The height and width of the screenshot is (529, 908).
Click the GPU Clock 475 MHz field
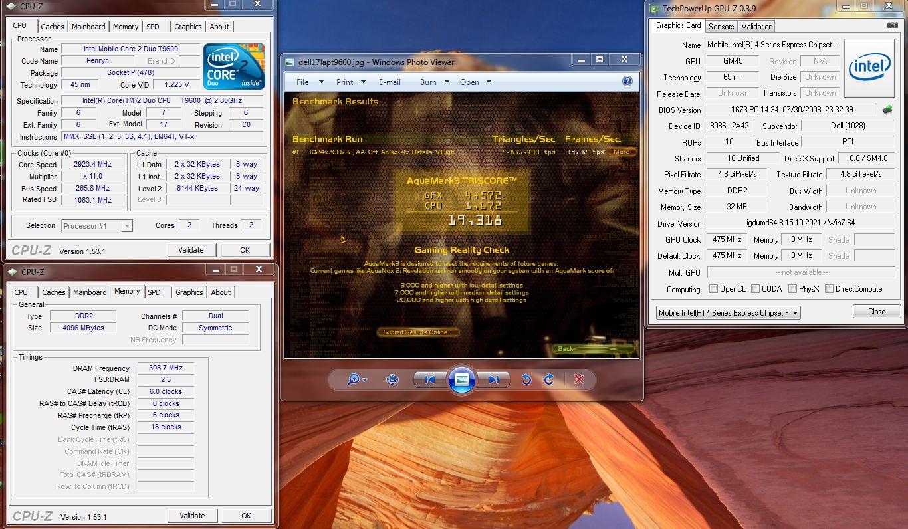tap(727, 239)
